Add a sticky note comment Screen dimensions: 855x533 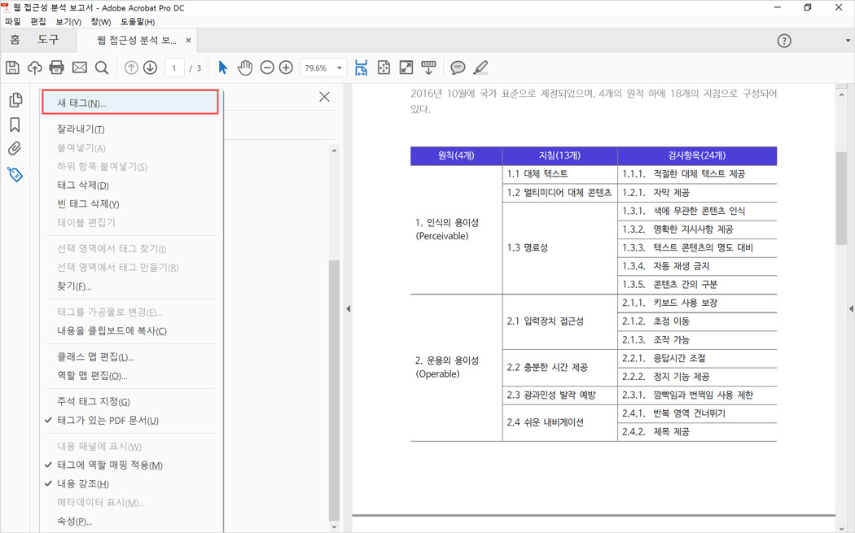coord(458,68)
